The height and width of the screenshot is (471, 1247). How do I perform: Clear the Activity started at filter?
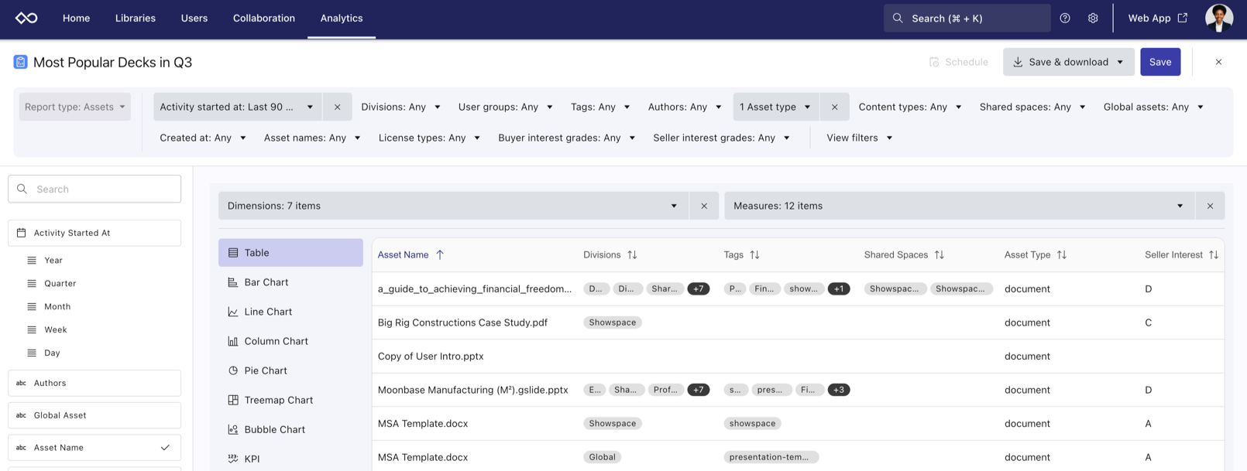(x=338, y=107)
